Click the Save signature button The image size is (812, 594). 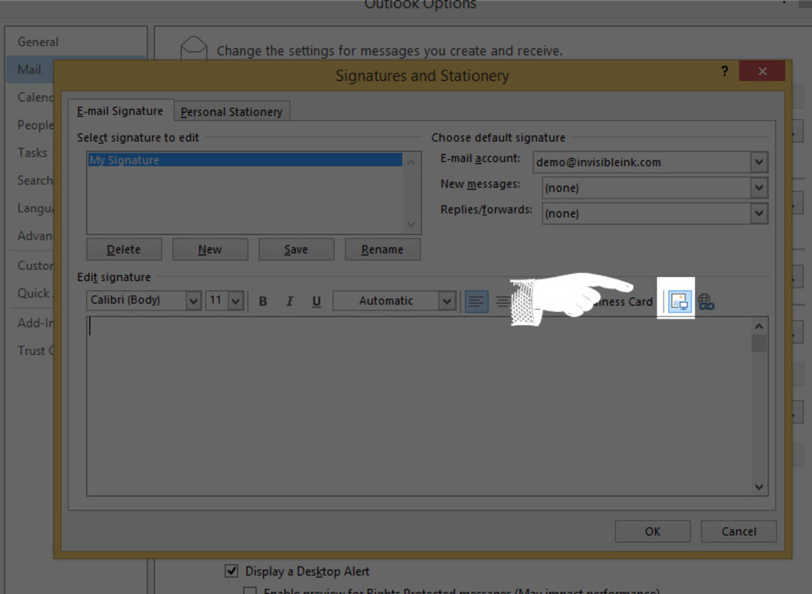point(296,249)
